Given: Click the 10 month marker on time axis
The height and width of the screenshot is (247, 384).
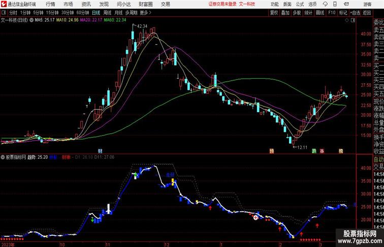Looking at the screenshot, I should click(62, 244).
